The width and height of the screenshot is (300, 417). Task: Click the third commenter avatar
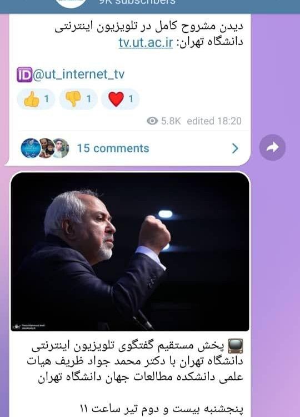tap(61, 148)
